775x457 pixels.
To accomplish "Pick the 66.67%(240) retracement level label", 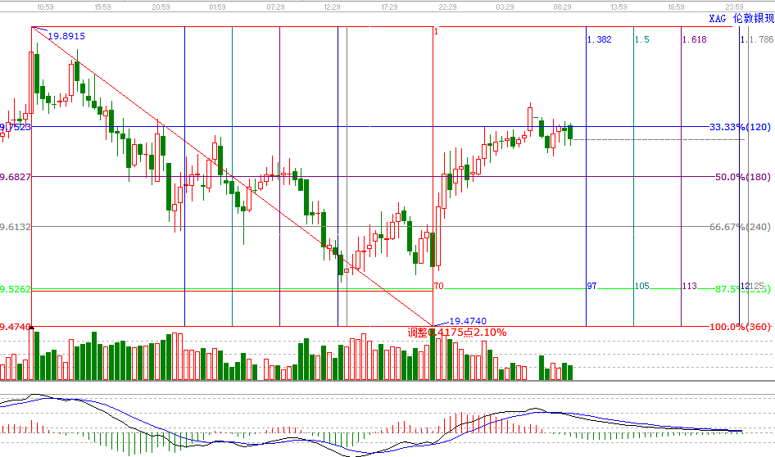I will 739,227.
